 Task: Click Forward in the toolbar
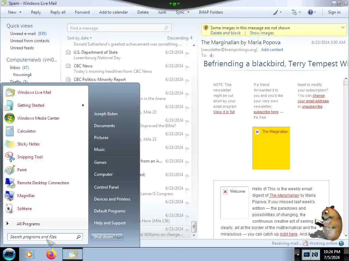(x=82, y=12)
